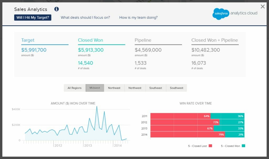Choose the Southeast region filter

[x=156, y=88]
